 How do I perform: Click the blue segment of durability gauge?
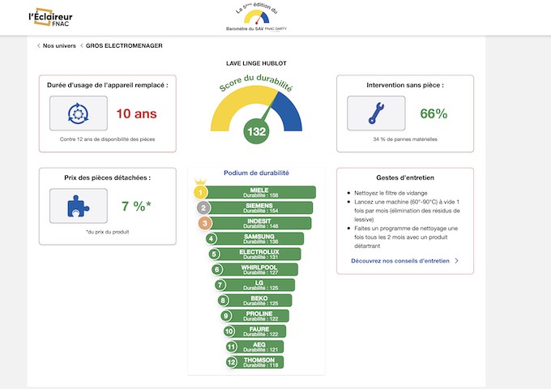[288, 114]
